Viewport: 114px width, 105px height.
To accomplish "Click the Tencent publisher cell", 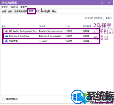I will 43,41.
